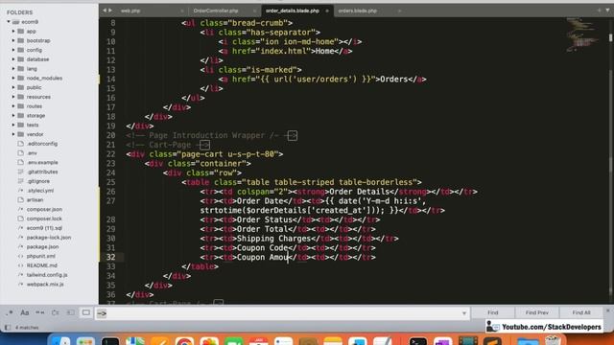
Task: Open Terminal from the Dock
Action: (418, 340)
